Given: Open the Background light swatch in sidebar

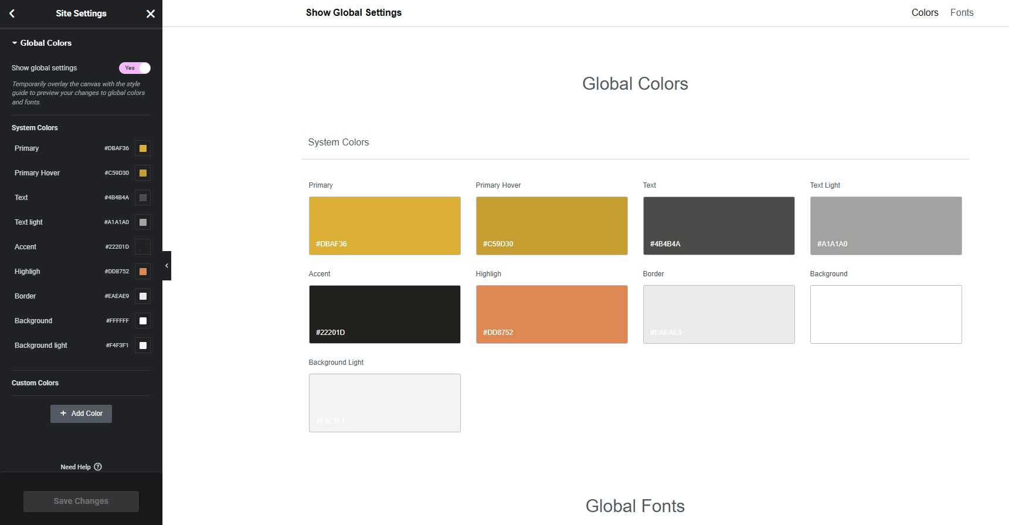Looking at the screenshot, I should (142, 346).
